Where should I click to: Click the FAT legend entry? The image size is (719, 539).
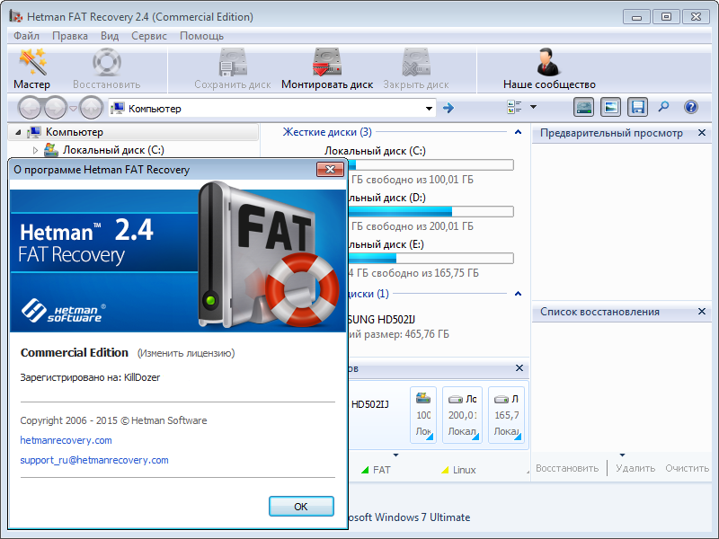(x=377, y=470)
